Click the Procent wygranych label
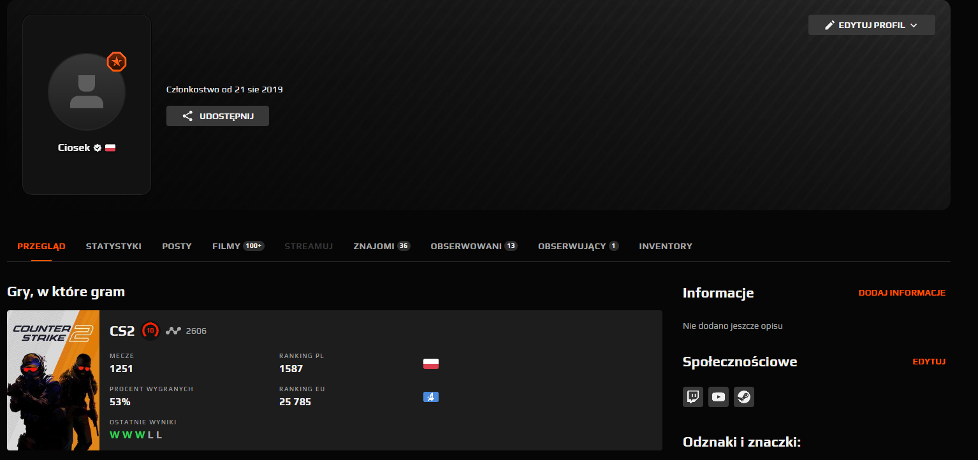 point(152,389)
